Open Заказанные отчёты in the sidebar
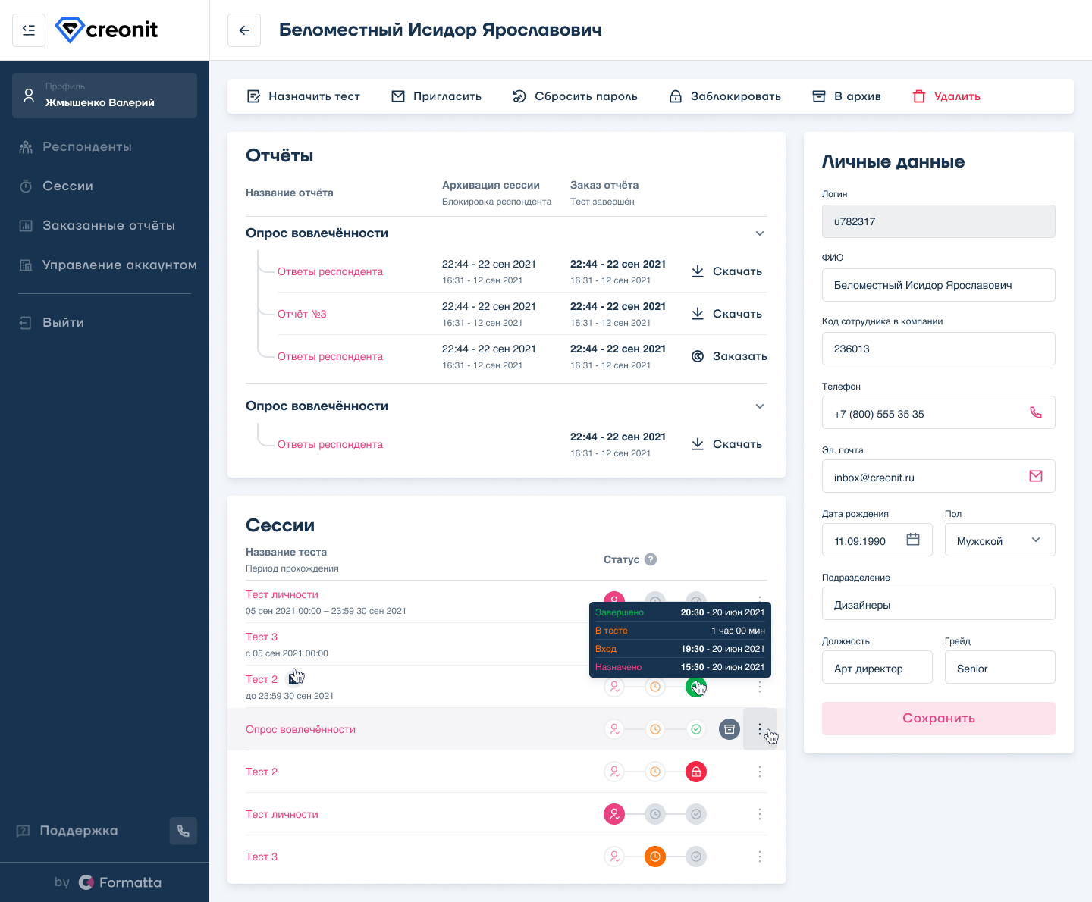 tap(108, 225)
